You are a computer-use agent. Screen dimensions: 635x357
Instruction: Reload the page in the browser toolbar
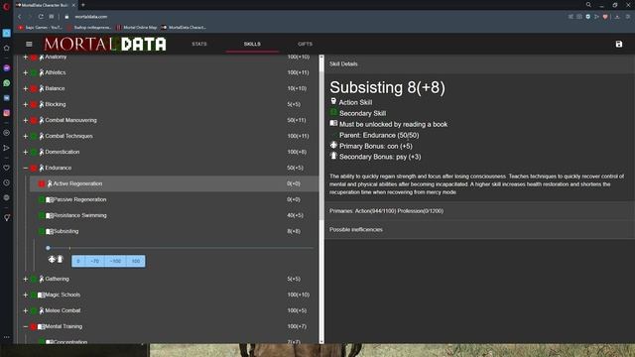[x=41, y=17]
